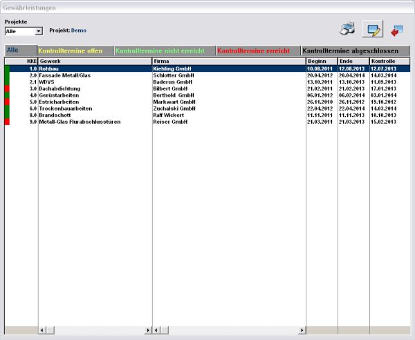Select the Rohbau row

(95, 69)
